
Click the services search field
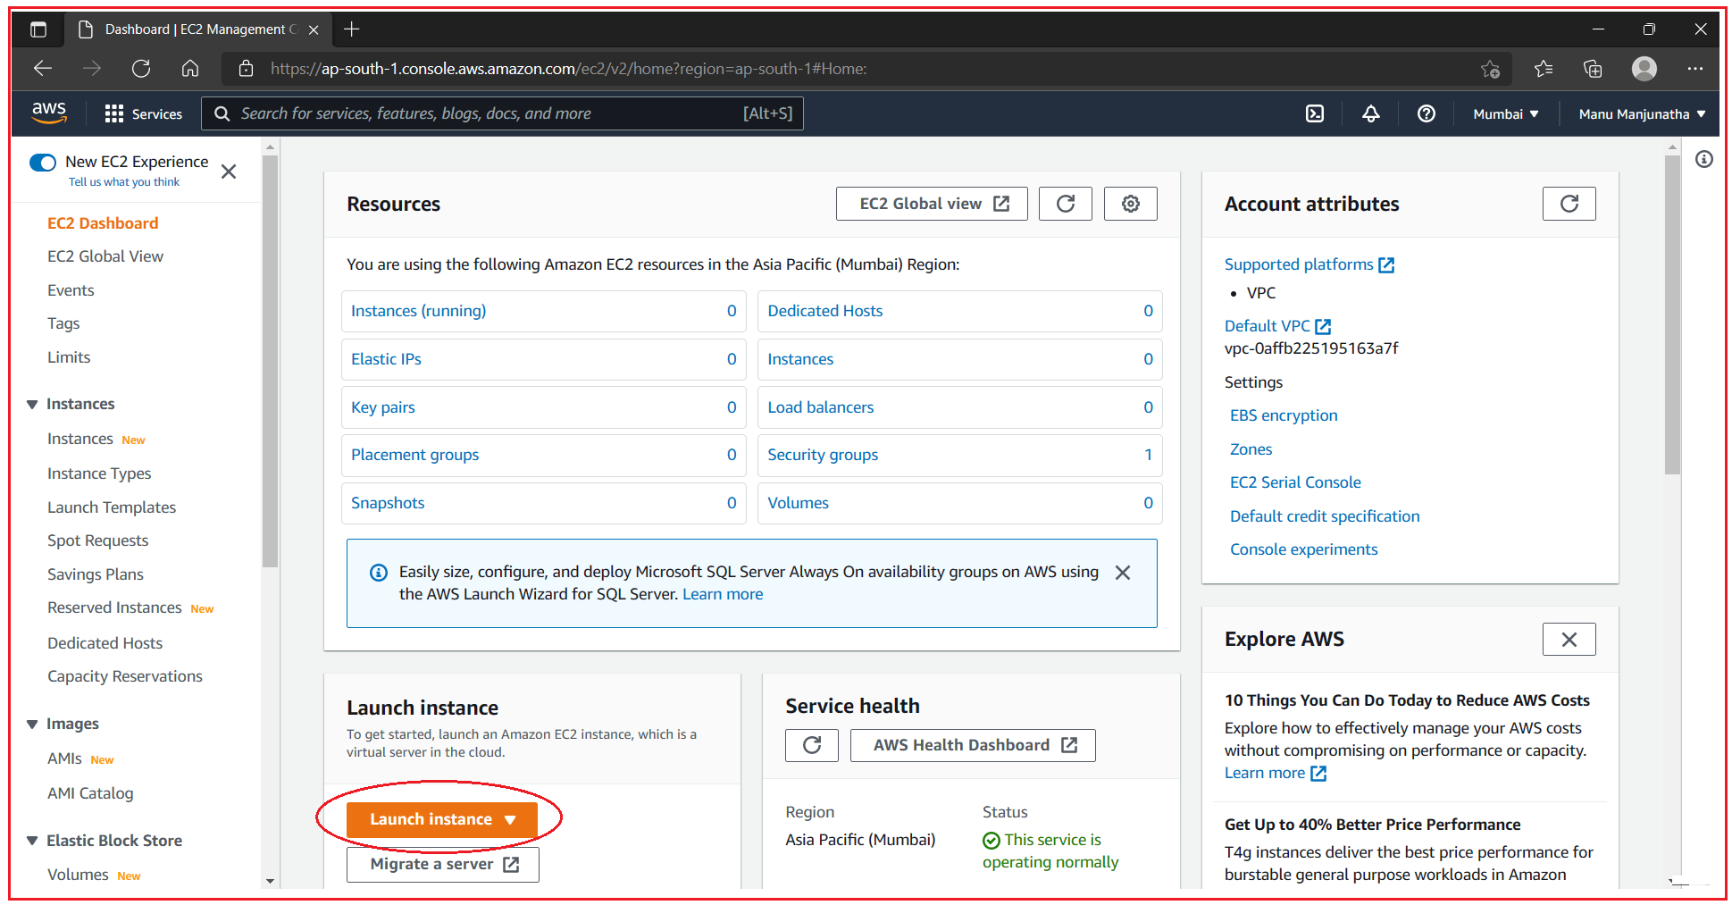click(x=500, y=113)
